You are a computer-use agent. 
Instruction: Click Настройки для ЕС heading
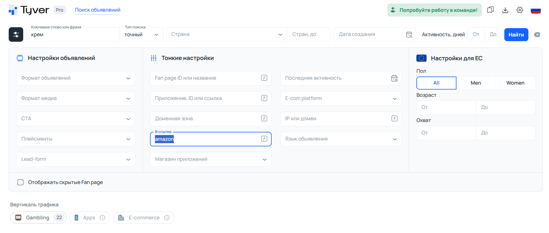[x=457, y=58]
